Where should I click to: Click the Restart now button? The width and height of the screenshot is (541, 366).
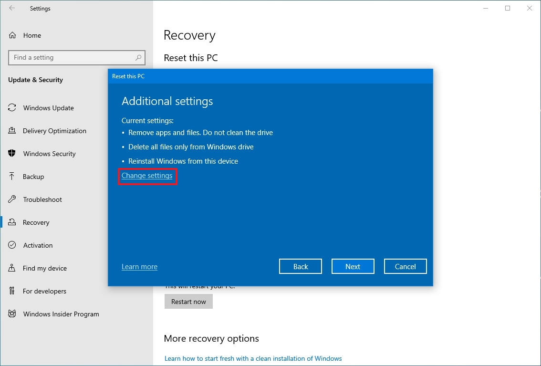(188, 302)
